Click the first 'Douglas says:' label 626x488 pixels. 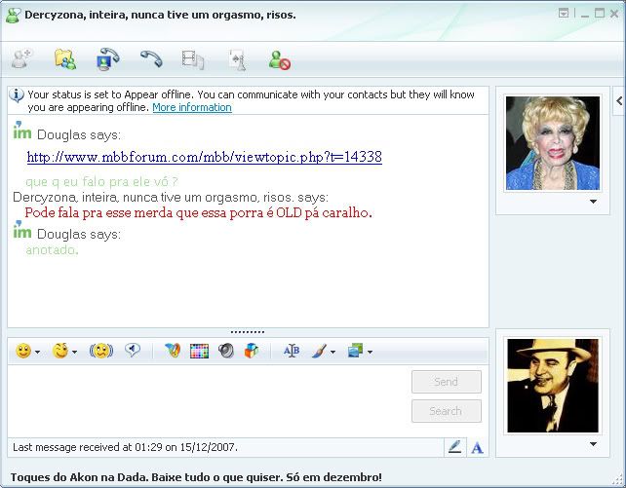tap(79, 135)
